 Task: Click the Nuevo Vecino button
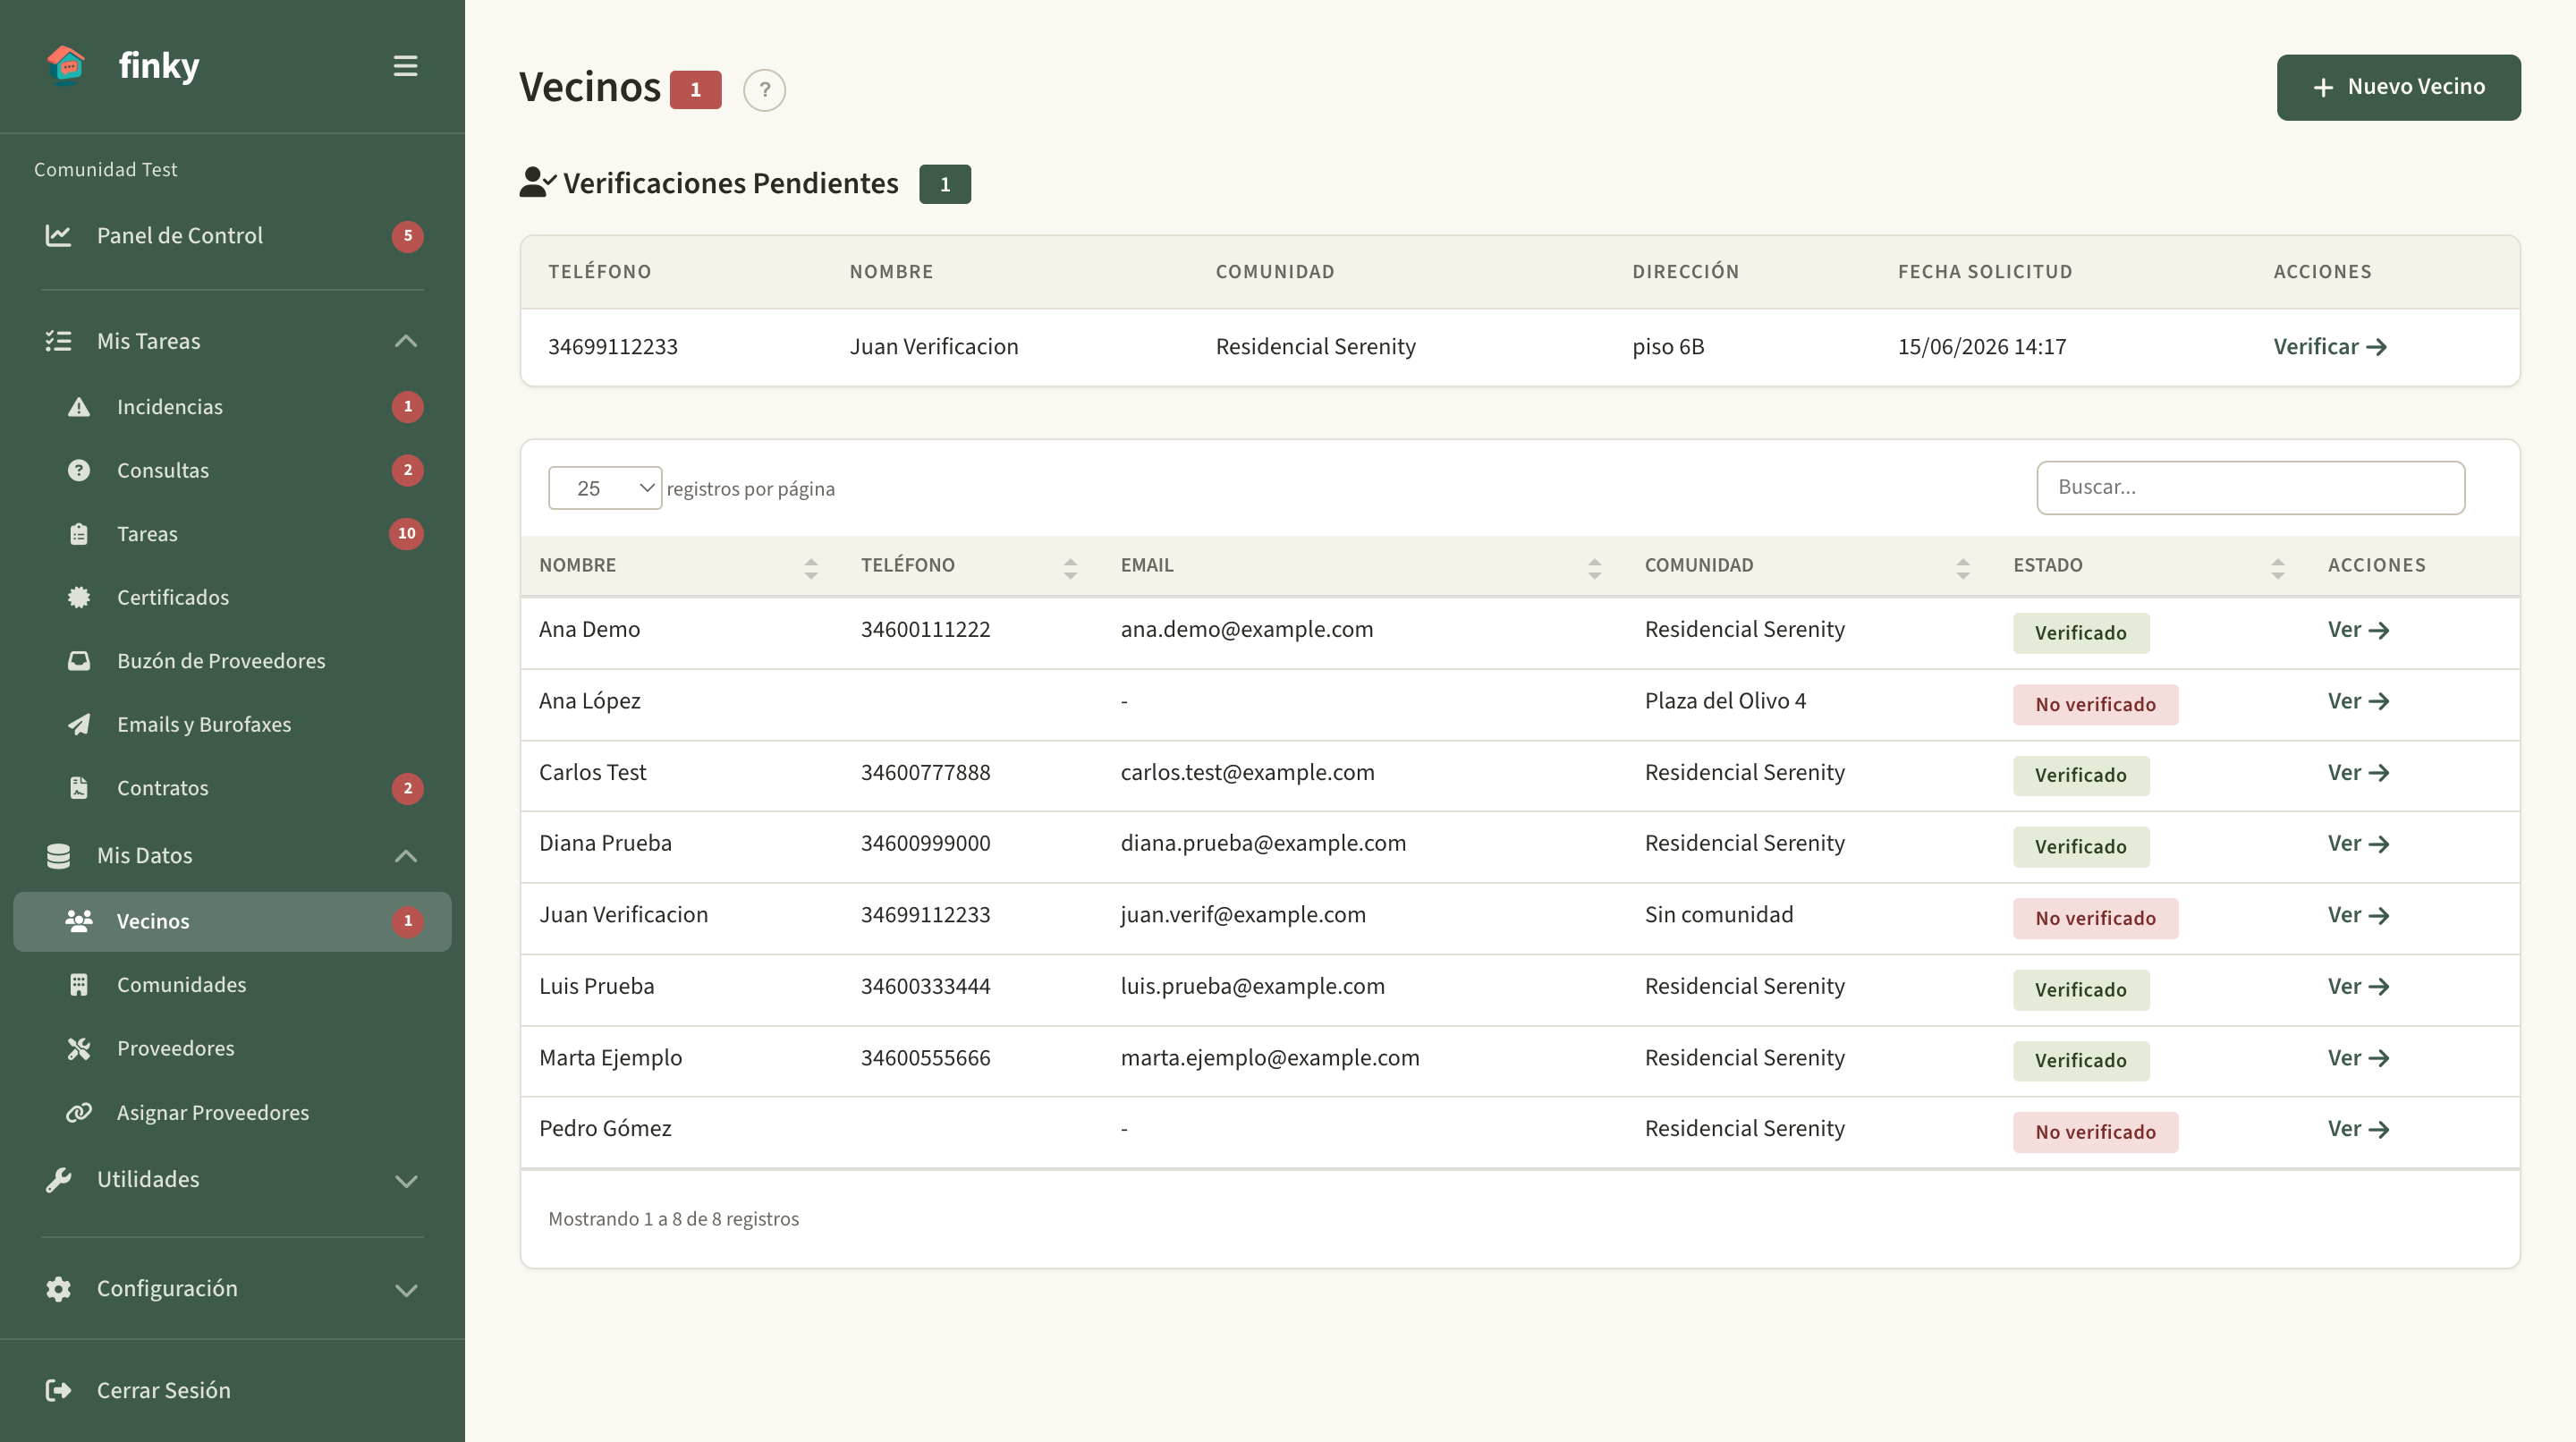coord(2398,87)
